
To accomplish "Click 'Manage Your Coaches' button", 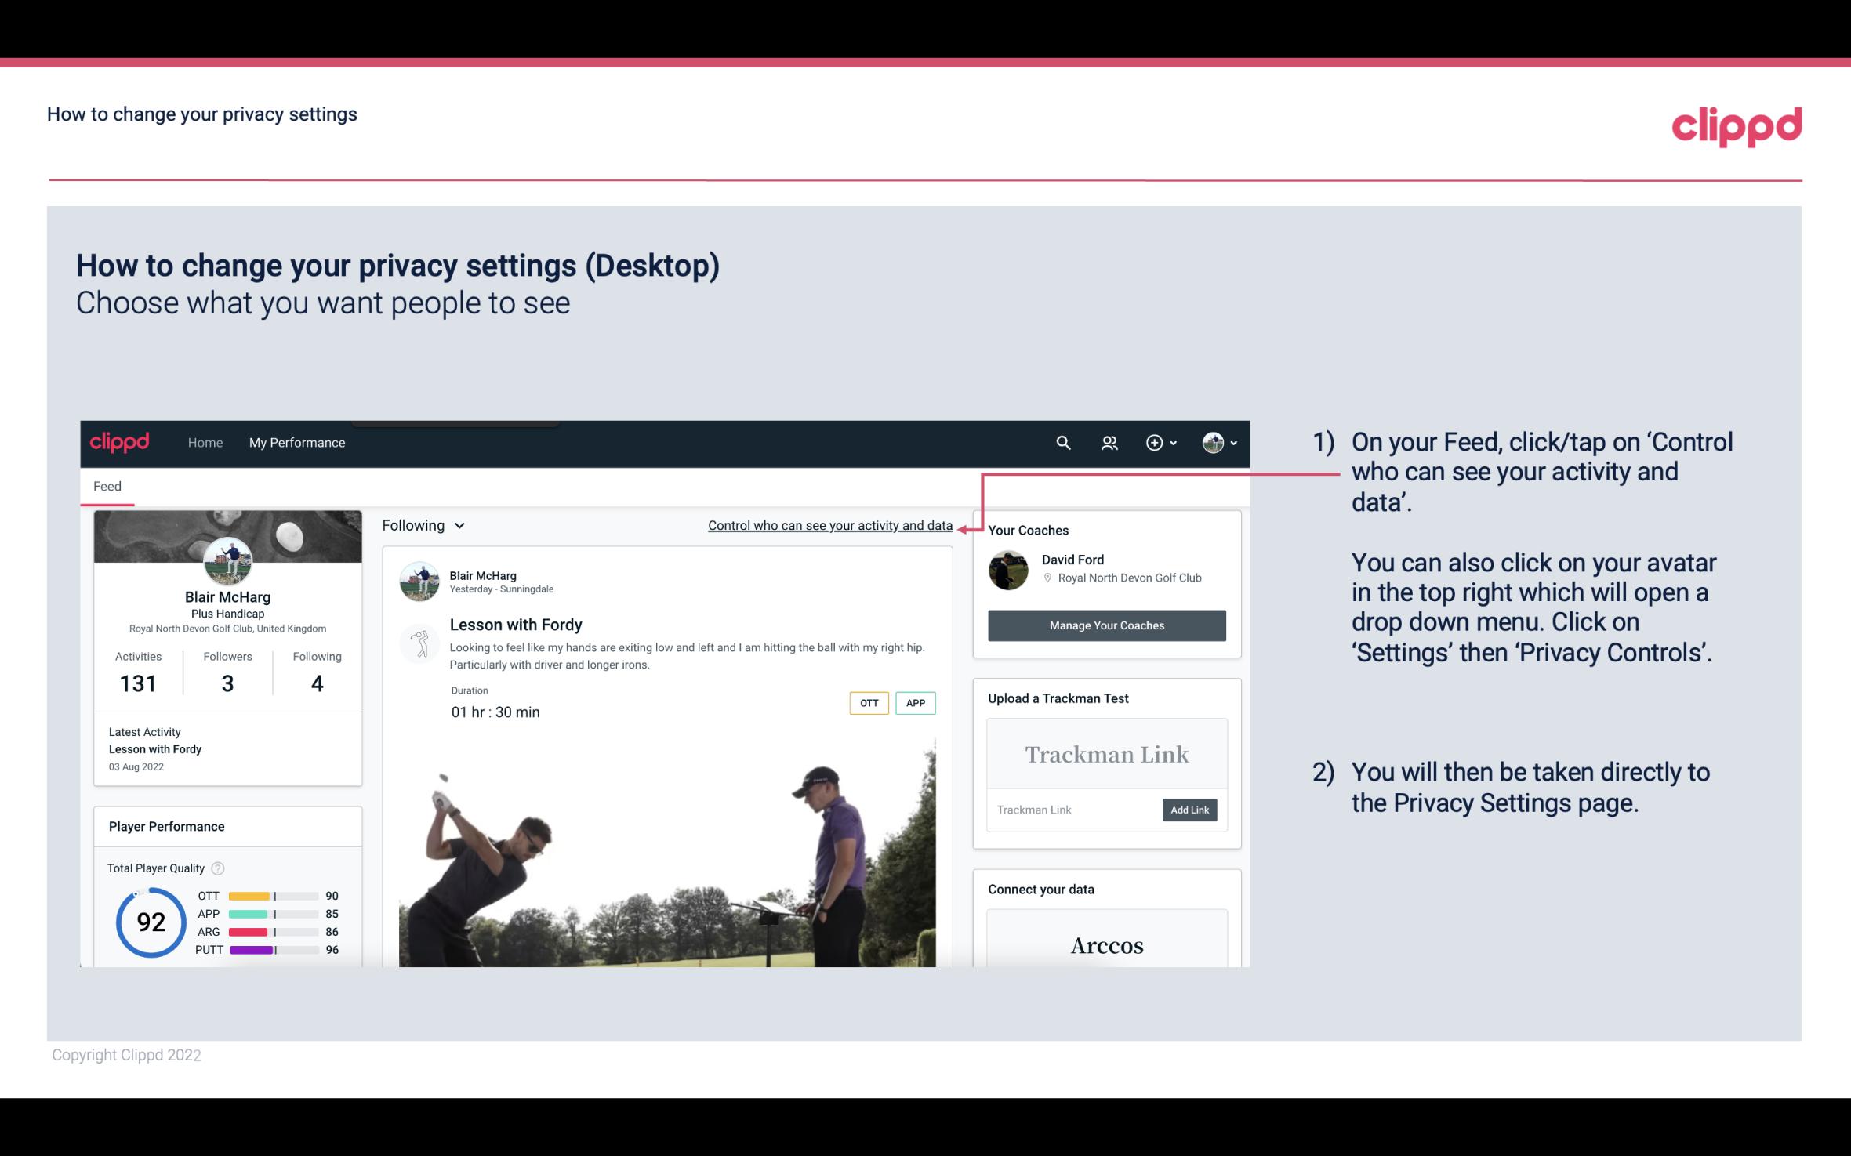I will [x=1107, y=625].
